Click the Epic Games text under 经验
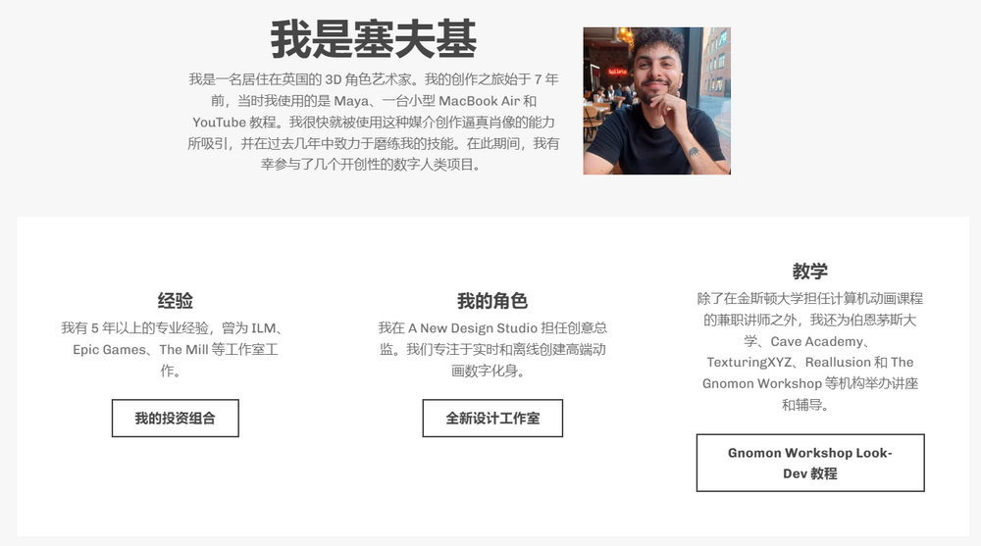The height and width of the screenshot is (546, 981). click(x=109, y=350)
